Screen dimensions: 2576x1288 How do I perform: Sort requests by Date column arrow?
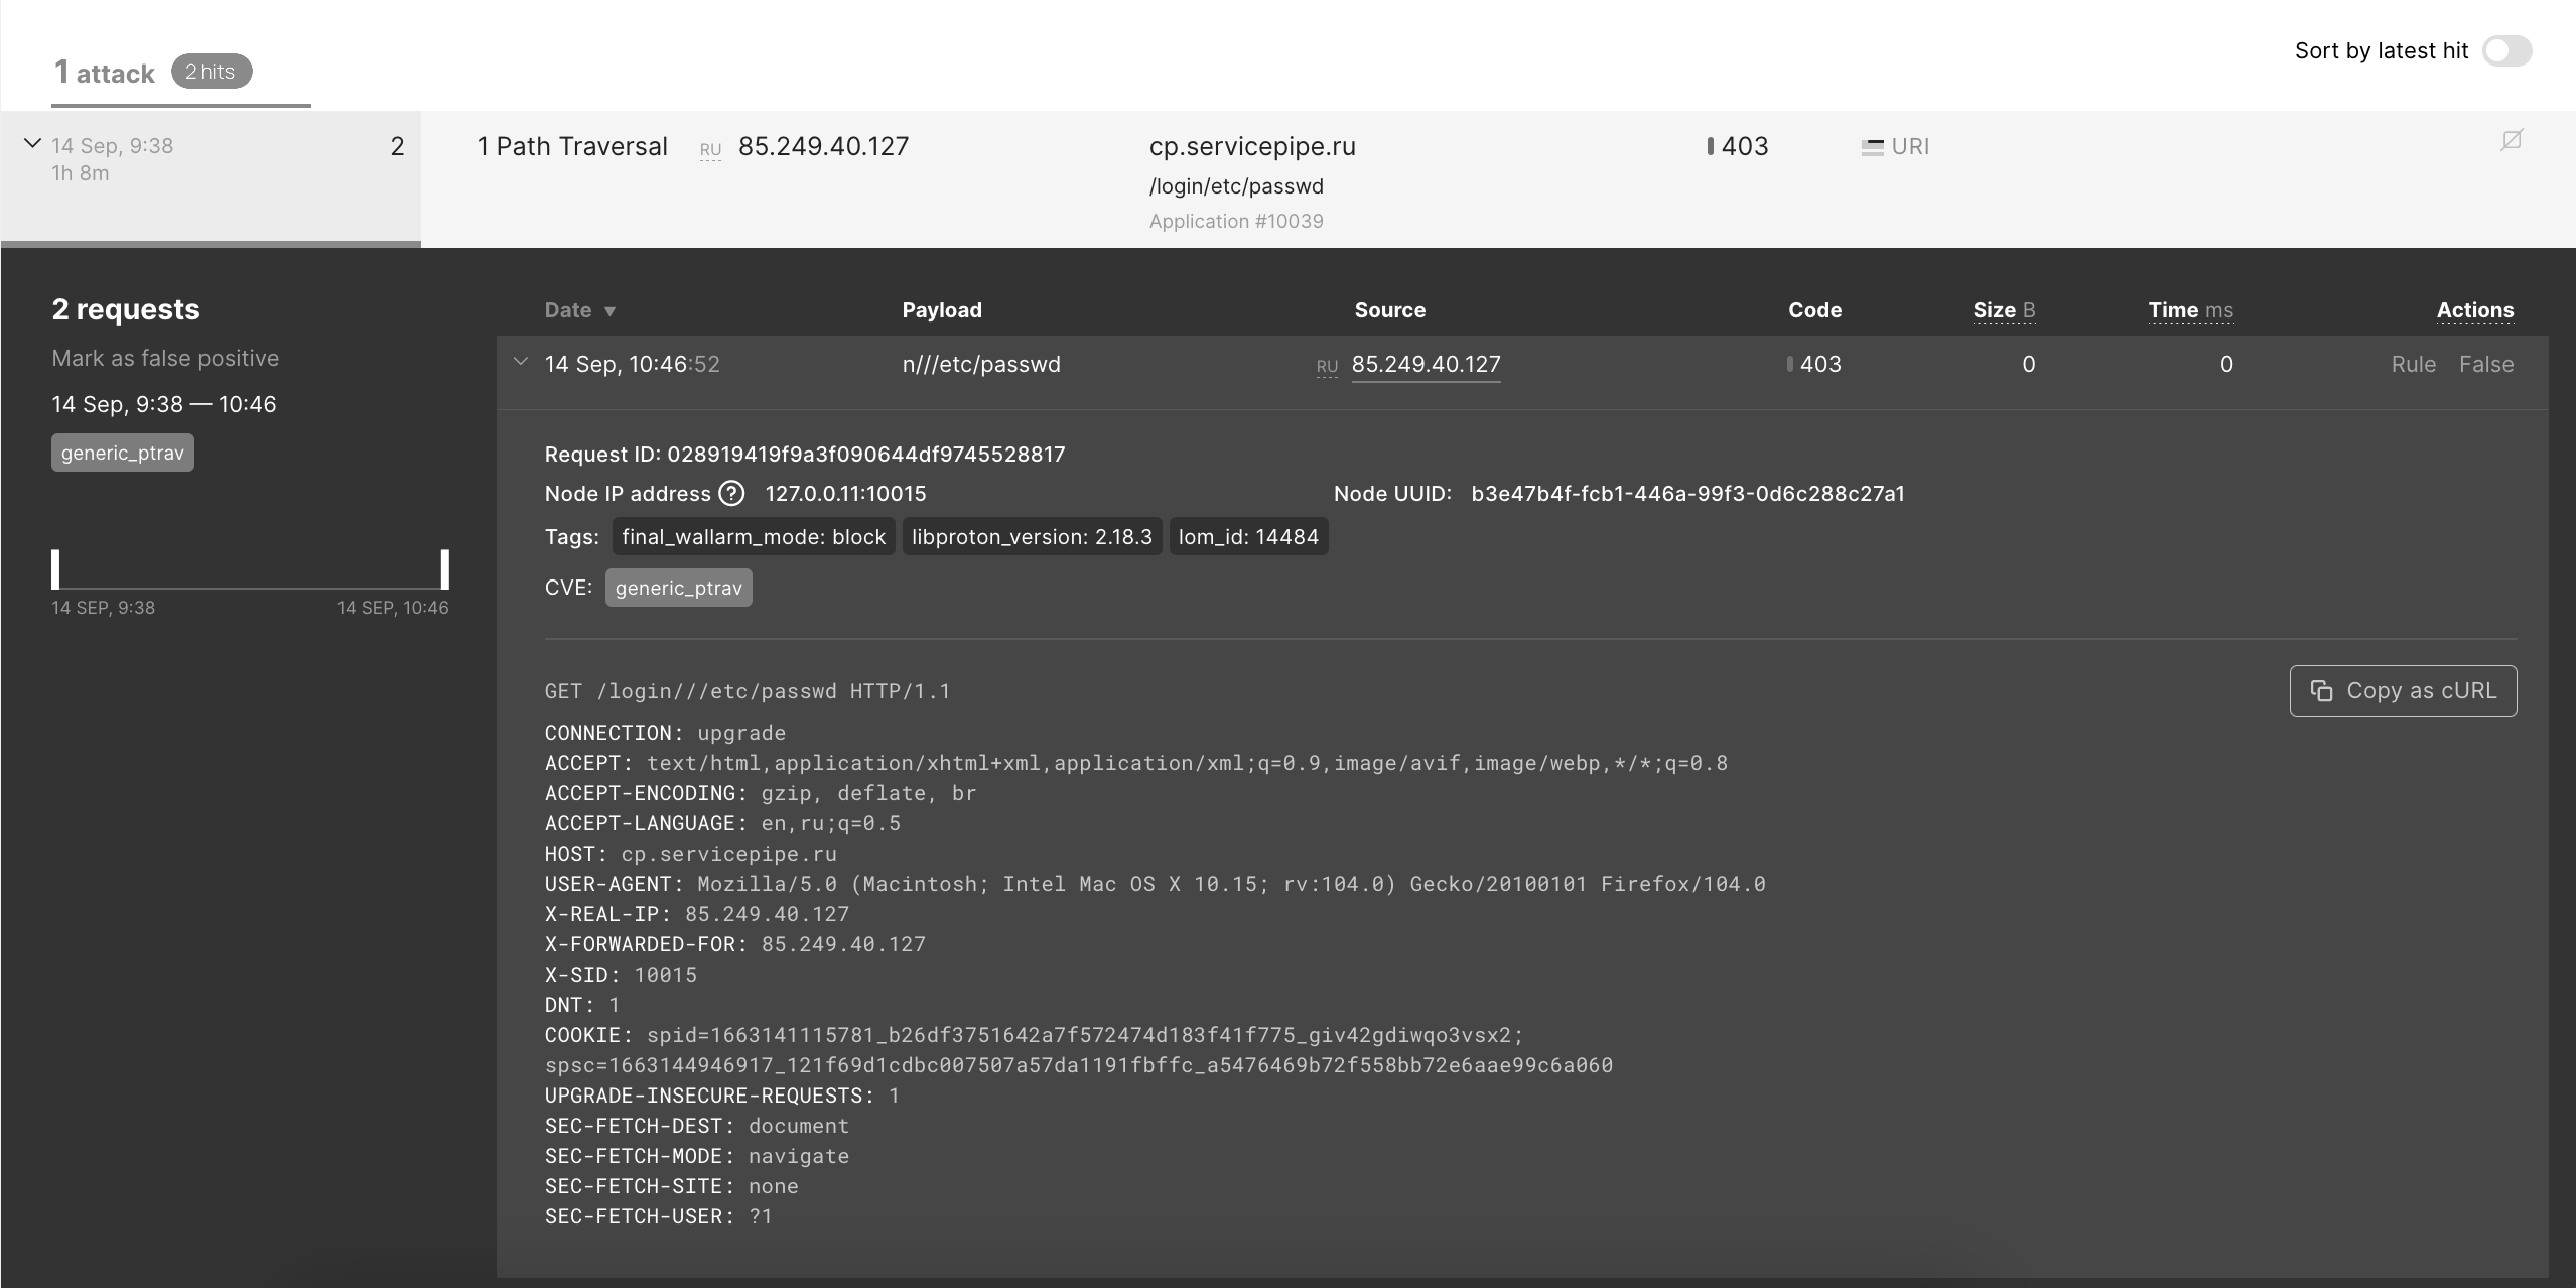tap(610, 311)
